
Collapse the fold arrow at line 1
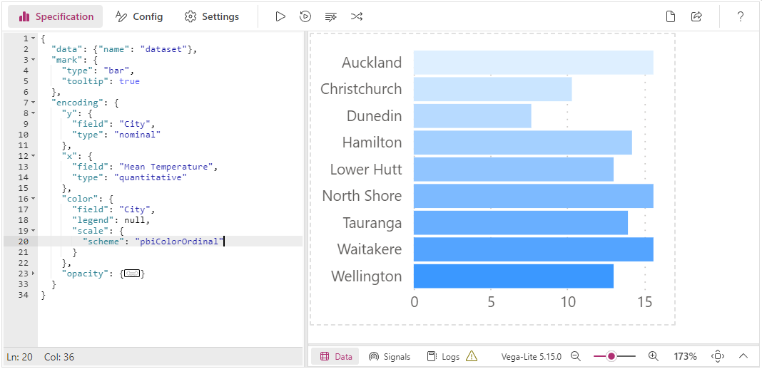click(x=33, y=38)
